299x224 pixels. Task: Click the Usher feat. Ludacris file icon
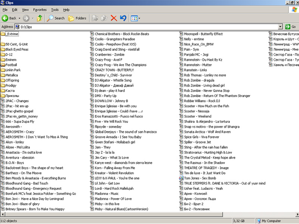coord(181,189)
